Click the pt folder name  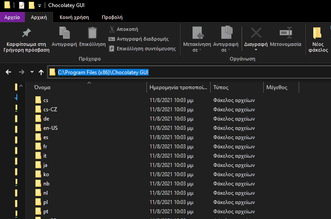pyautogui.click(x=46, y=211)
